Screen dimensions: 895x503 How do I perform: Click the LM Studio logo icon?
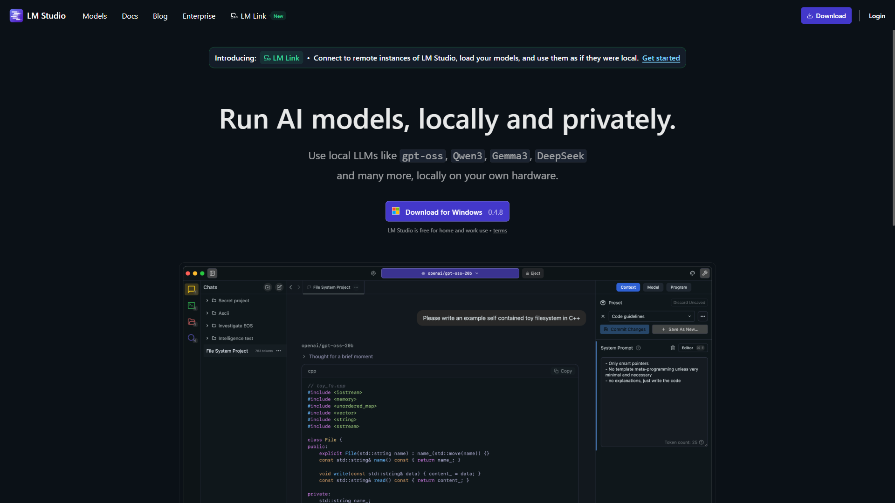(16, 15)
